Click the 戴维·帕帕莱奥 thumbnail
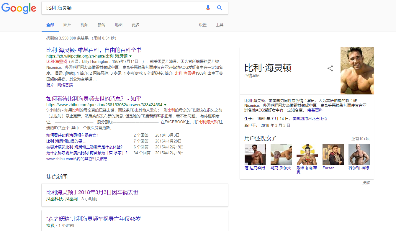Screen dimensions: 396x231 point(307,154)
